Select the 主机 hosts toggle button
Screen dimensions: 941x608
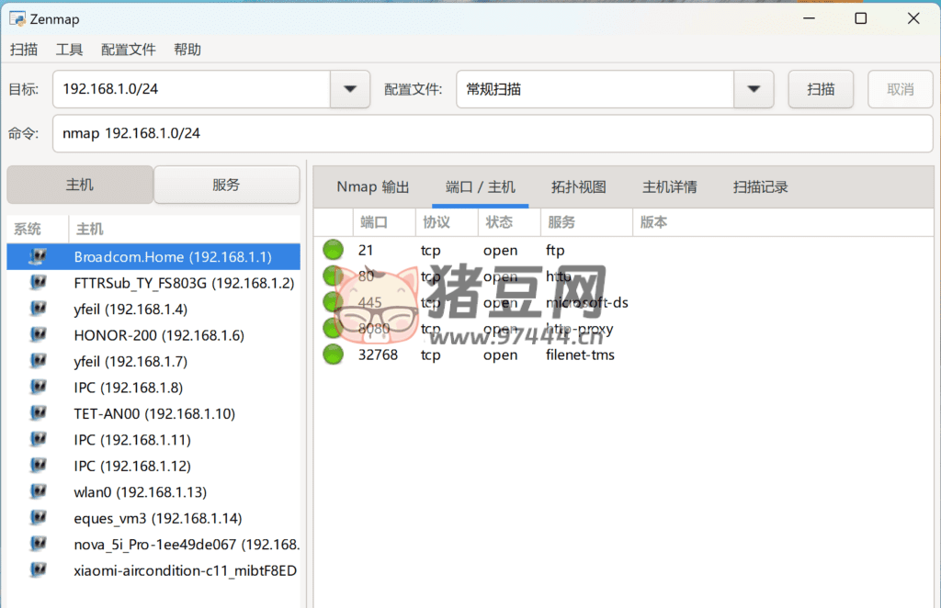click(x=80, y=185)
